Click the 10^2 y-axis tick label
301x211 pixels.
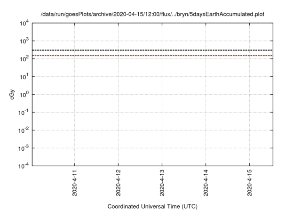coord(24,59)
